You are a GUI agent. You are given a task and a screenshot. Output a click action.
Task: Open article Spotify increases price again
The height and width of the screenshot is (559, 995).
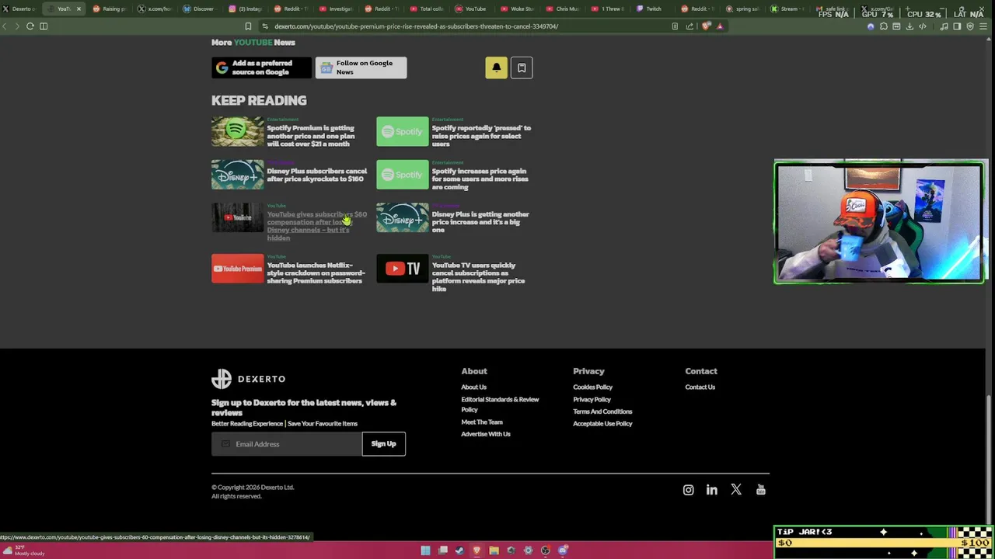[480, 179]
